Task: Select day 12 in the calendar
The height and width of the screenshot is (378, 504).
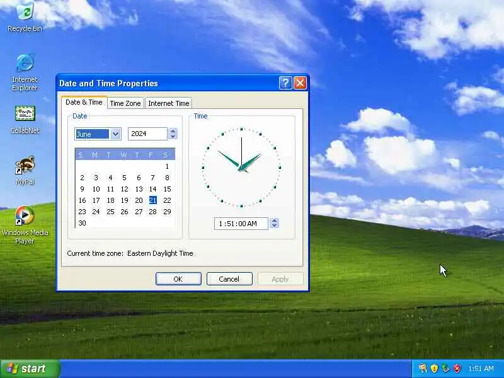Action: [x=124, y=189]
